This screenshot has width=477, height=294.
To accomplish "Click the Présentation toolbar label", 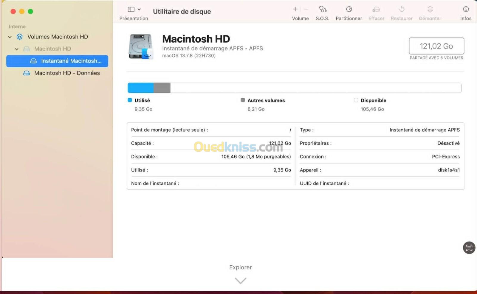I will tap(134, 18).
